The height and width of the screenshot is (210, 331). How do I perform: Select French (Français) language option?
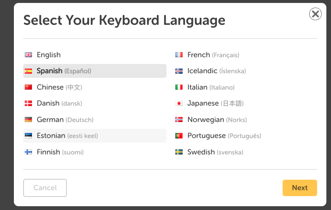tap(245, 55)
